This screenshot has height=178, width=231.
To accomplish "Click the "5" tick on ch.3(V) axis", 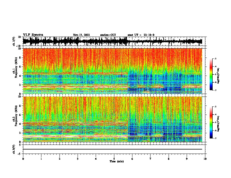I will coord(20,145).
